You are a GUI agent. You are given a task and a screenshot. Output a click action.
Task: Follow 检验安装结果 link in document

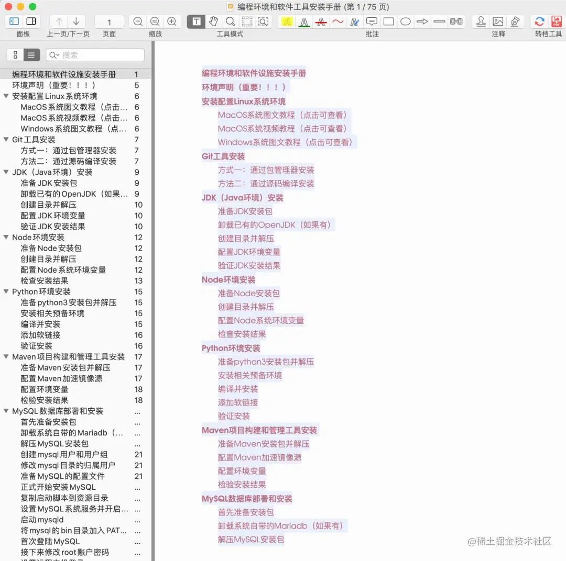coord(242,484)
